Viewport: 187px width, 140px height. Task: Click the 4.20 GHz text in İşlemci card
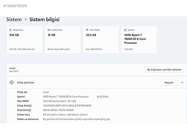[129, 49]
